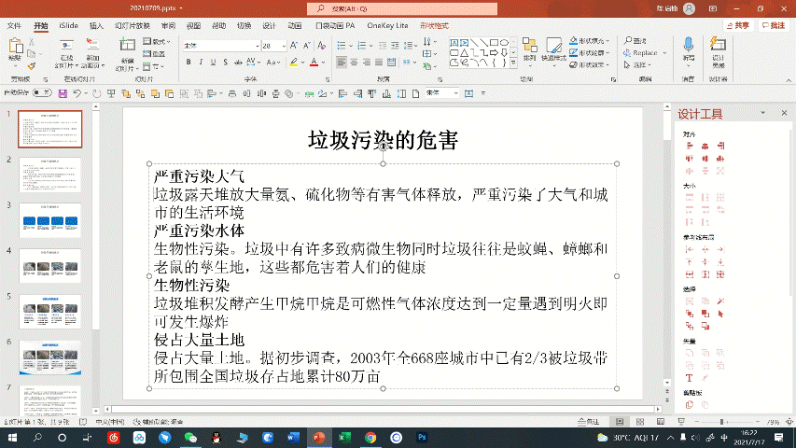
Task: Click the Share button
Action: click(737, 25)
